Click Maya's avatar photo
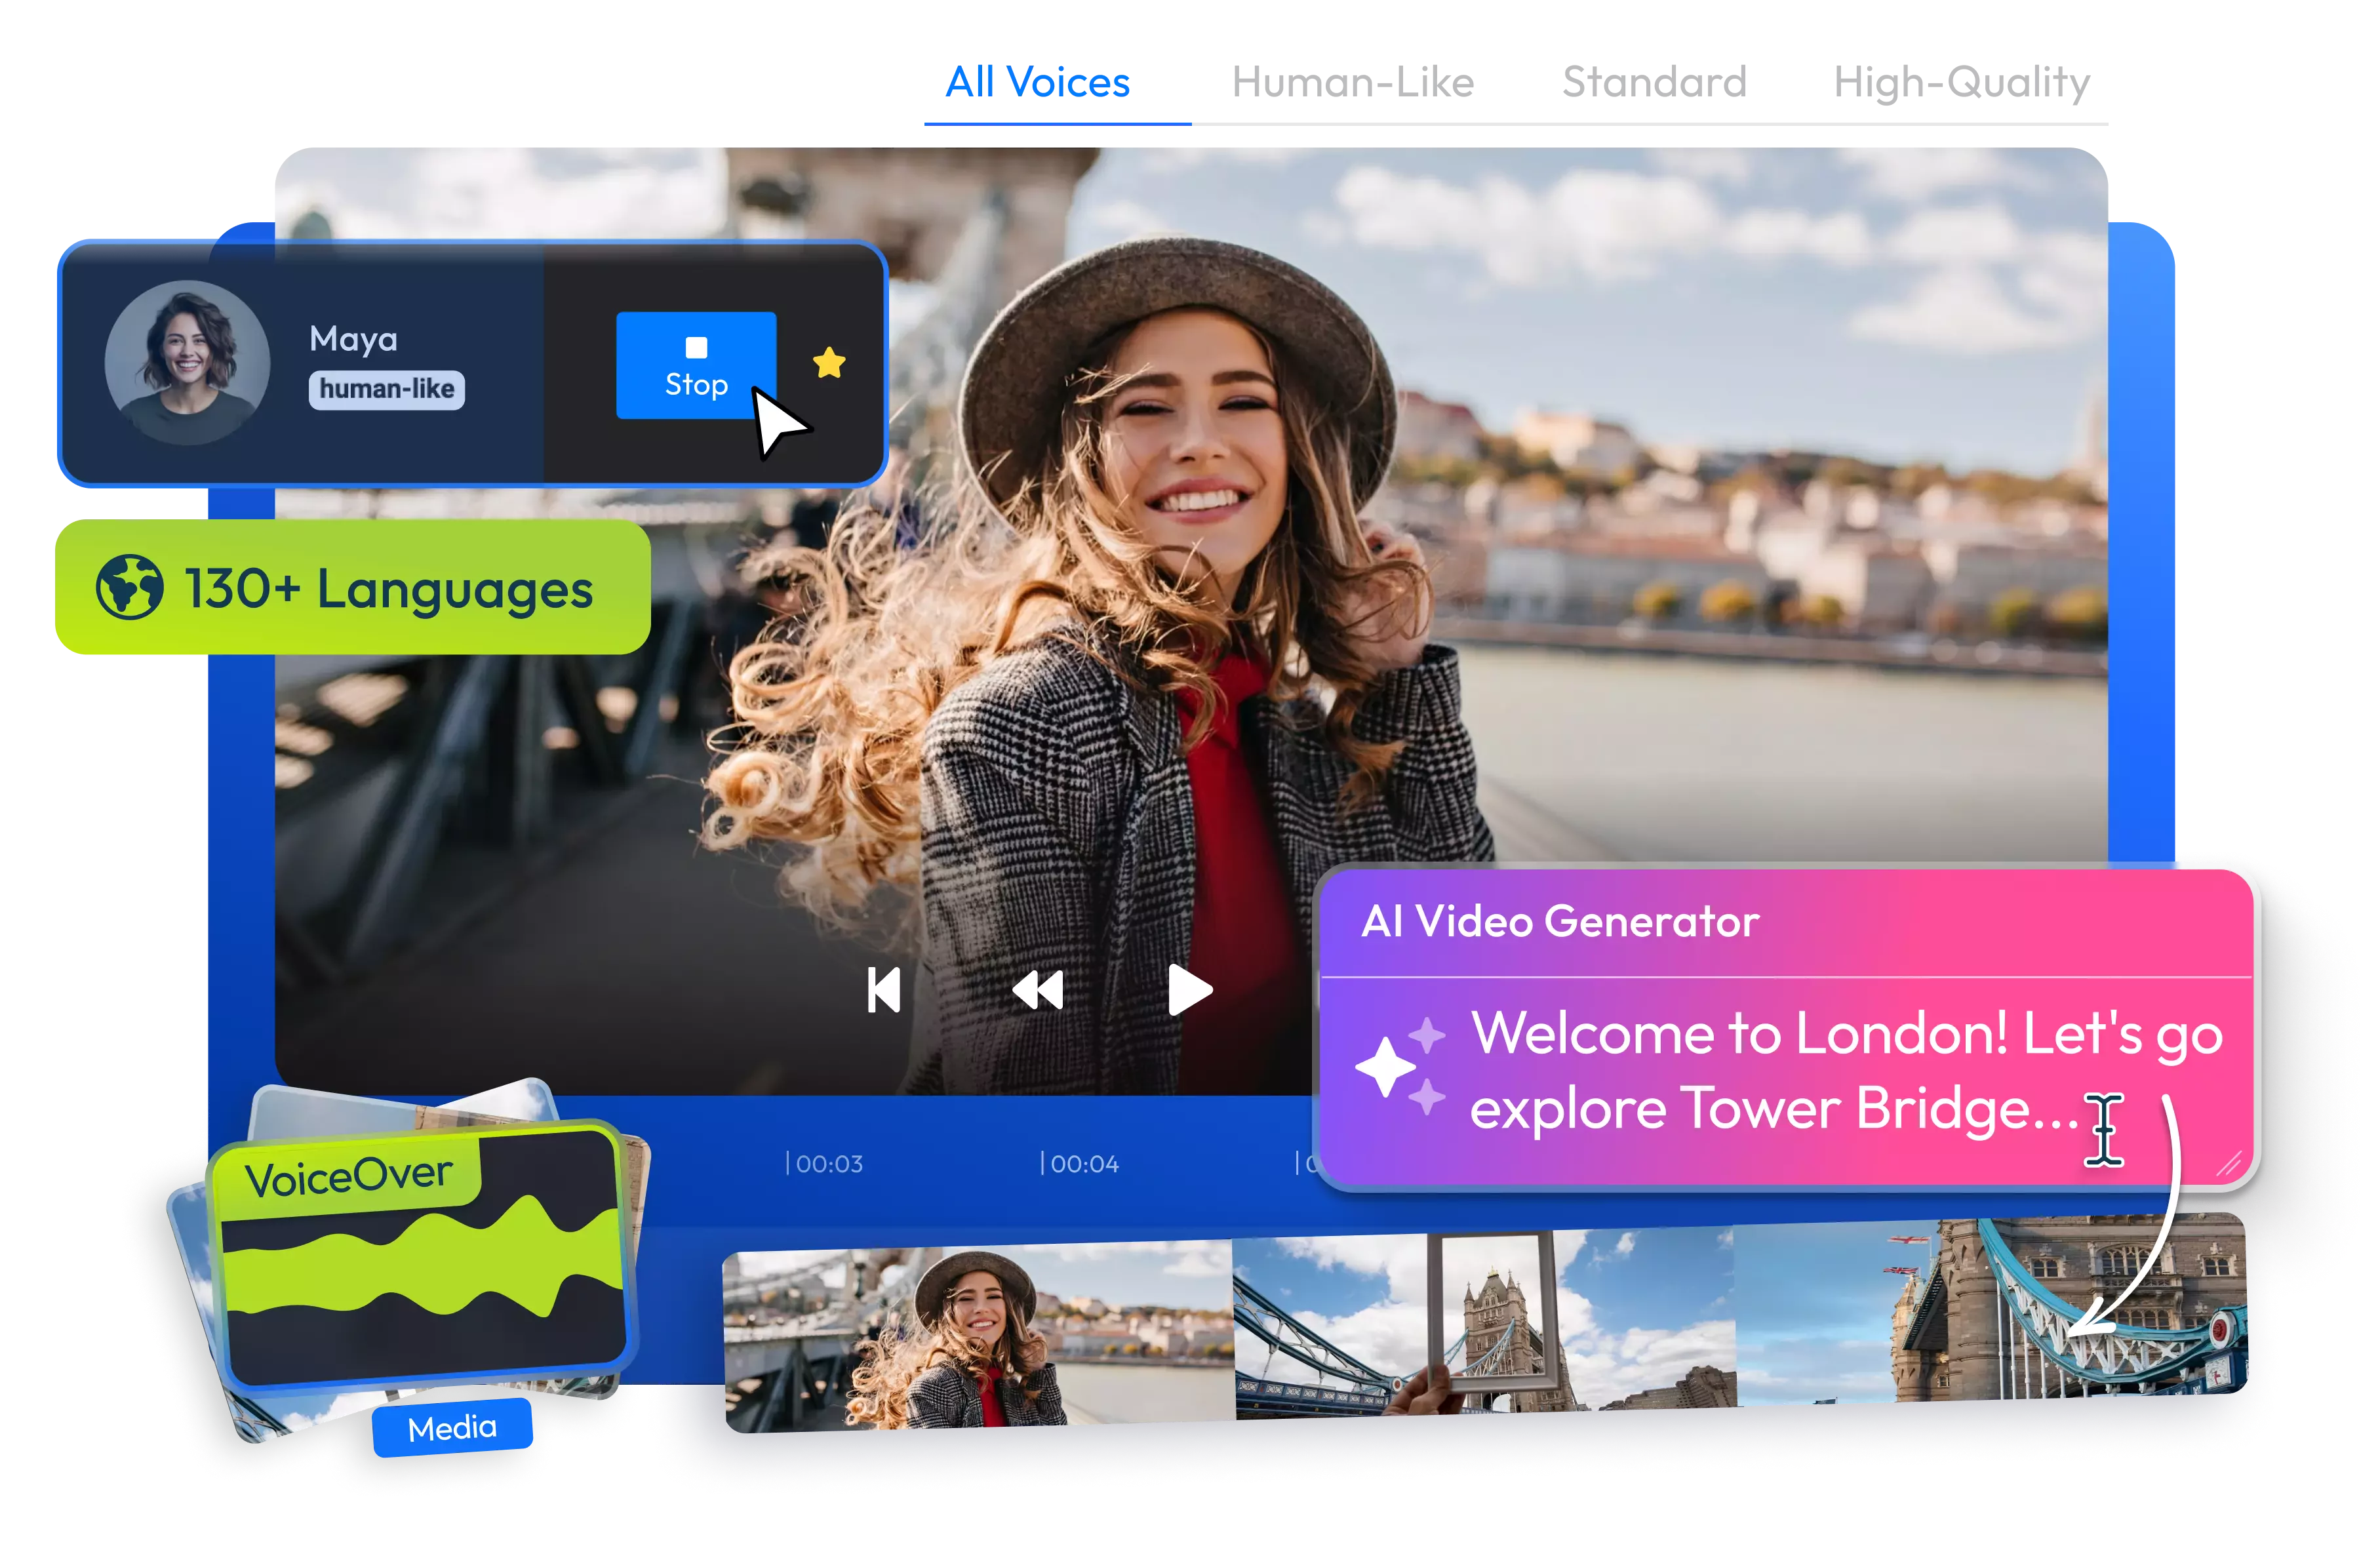 (187, 363)
